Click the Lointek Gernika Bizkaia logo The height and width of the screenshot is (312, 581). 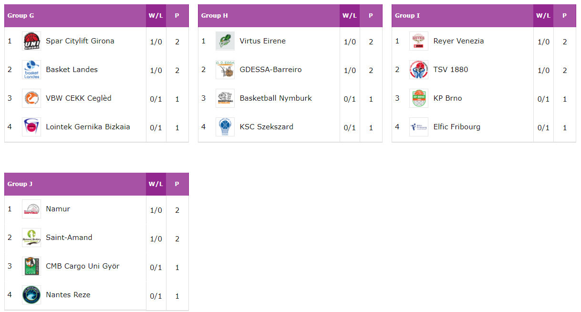31,127
